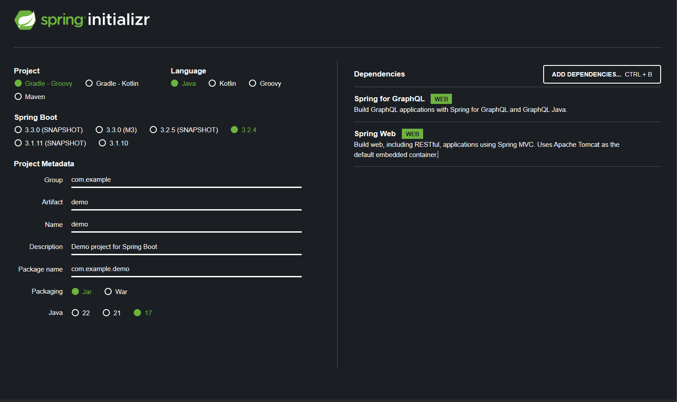Click the Spring for GraphQL dependency

tap(507, 104)
